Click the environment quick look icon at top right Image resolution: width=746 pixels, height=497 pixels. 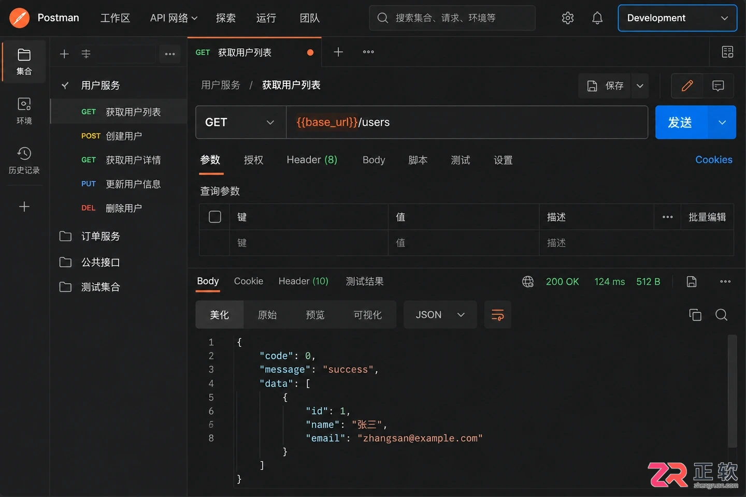pyautogui.click(x=727, y=52)
